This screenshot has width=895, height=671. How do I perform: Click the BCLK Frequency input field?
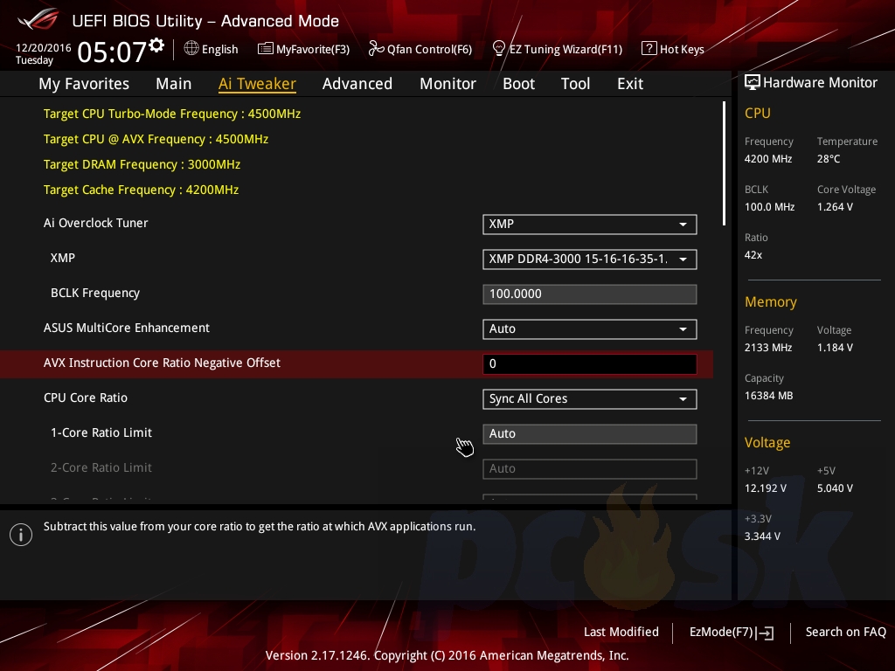pos(590,294)
